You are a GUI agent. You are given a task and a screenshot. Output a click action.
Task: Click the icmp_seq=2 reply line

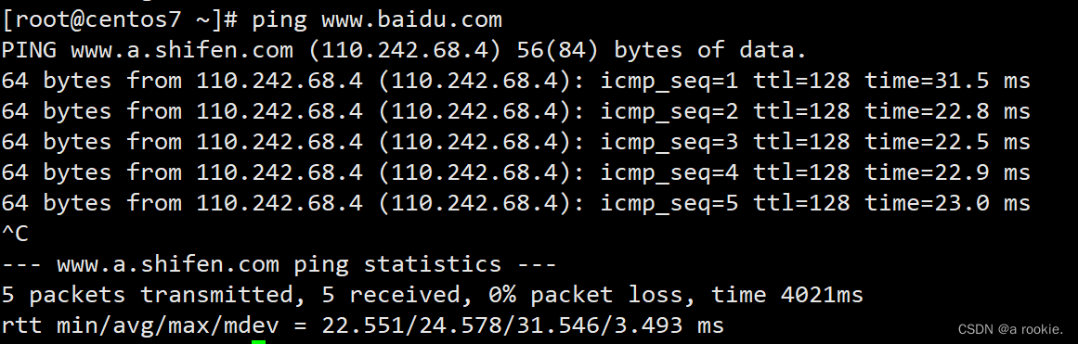click(x=515, y=112)
